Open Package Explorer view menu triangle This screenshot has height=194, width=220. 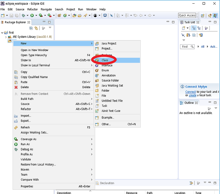point(50,27)
